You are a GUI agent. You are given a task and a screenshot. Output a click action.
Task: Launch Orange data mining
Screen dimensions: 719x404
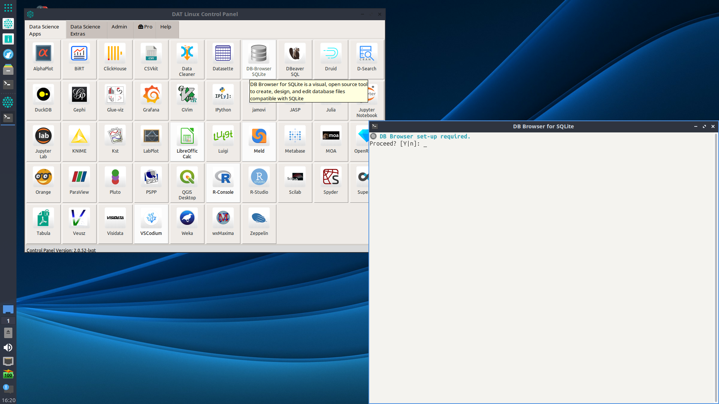pos(43,183)
